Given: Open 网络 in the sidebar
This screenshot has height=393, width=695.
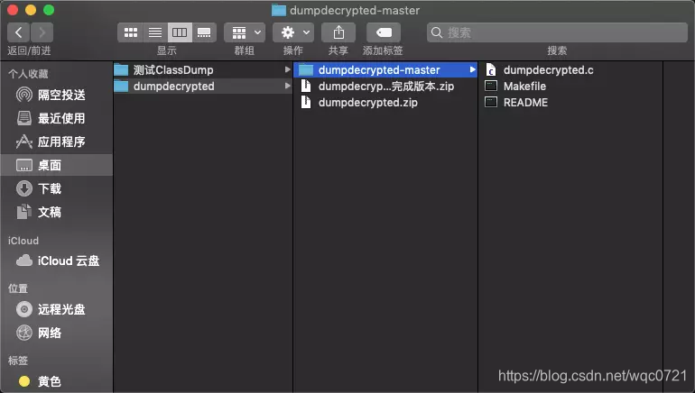Looking at the screenshot, I should [x=57, y=333].
